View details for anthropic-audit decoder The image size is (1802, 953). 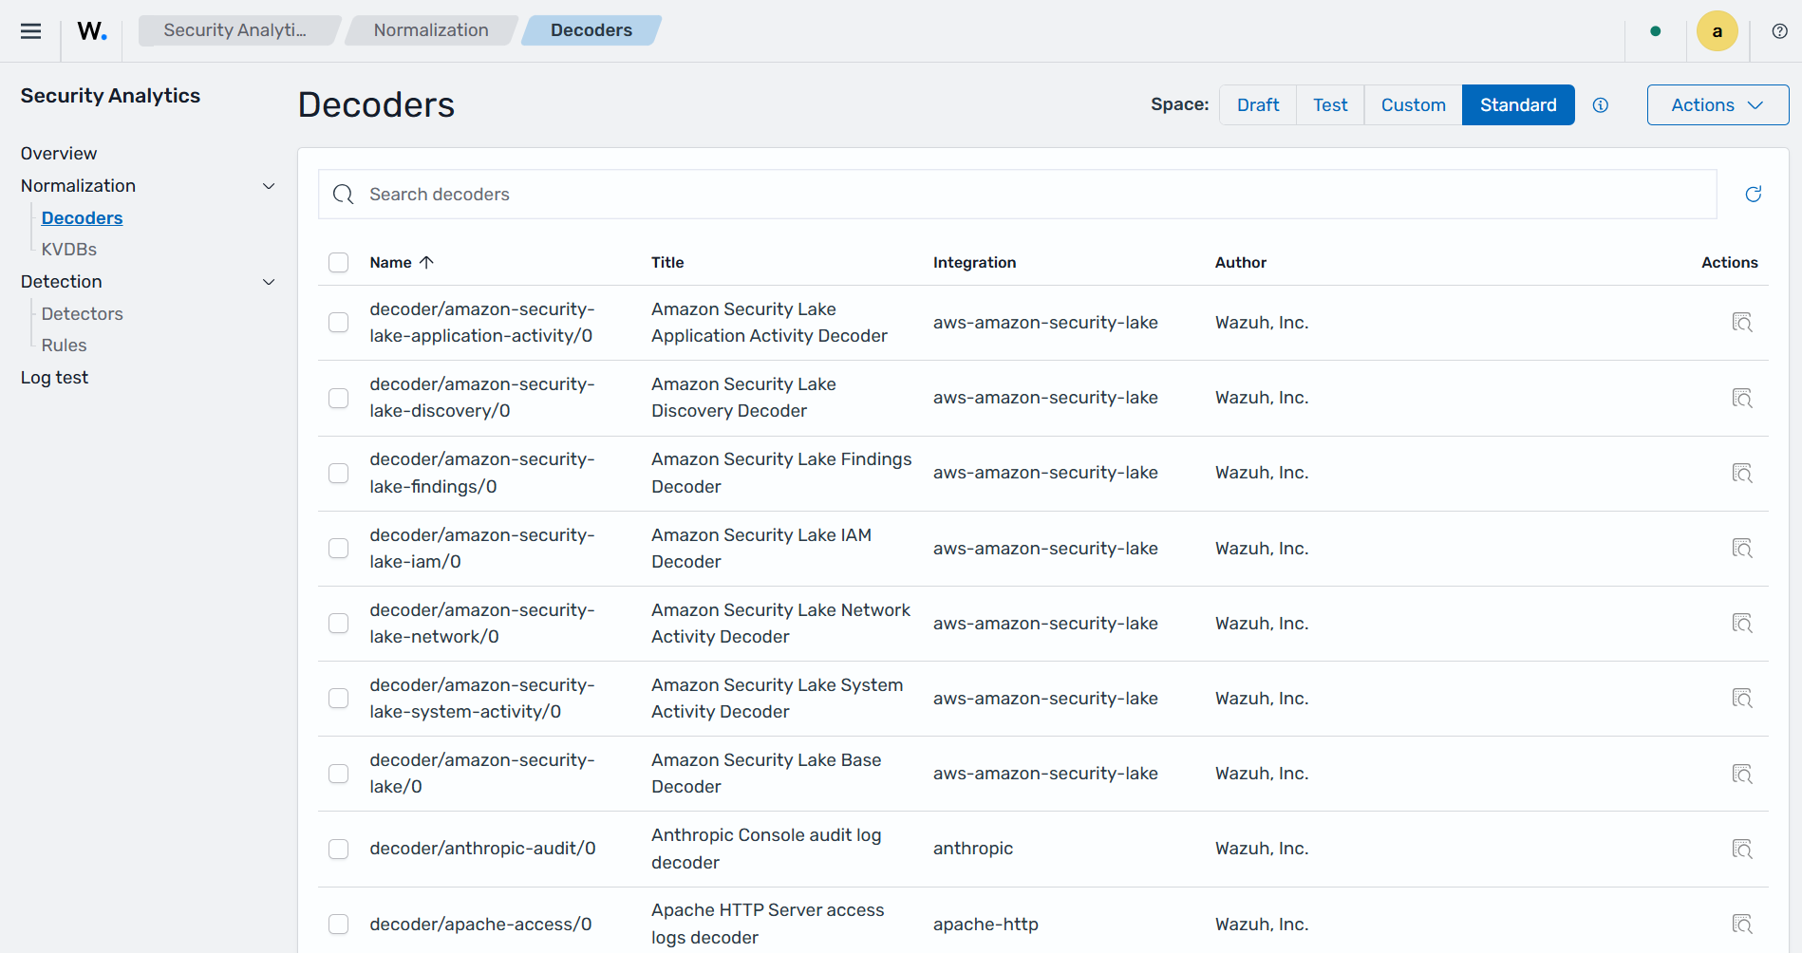(1742, 849)
